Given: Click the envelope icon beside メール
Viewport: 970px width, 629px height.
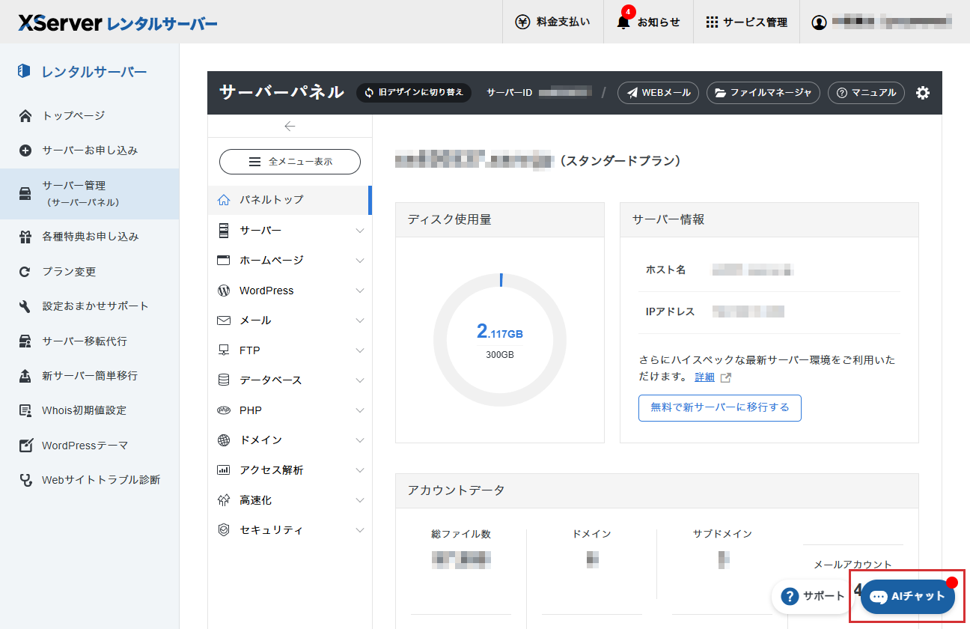Looking at the screenshot, I should pyautogui.click(x=223, y=320).
